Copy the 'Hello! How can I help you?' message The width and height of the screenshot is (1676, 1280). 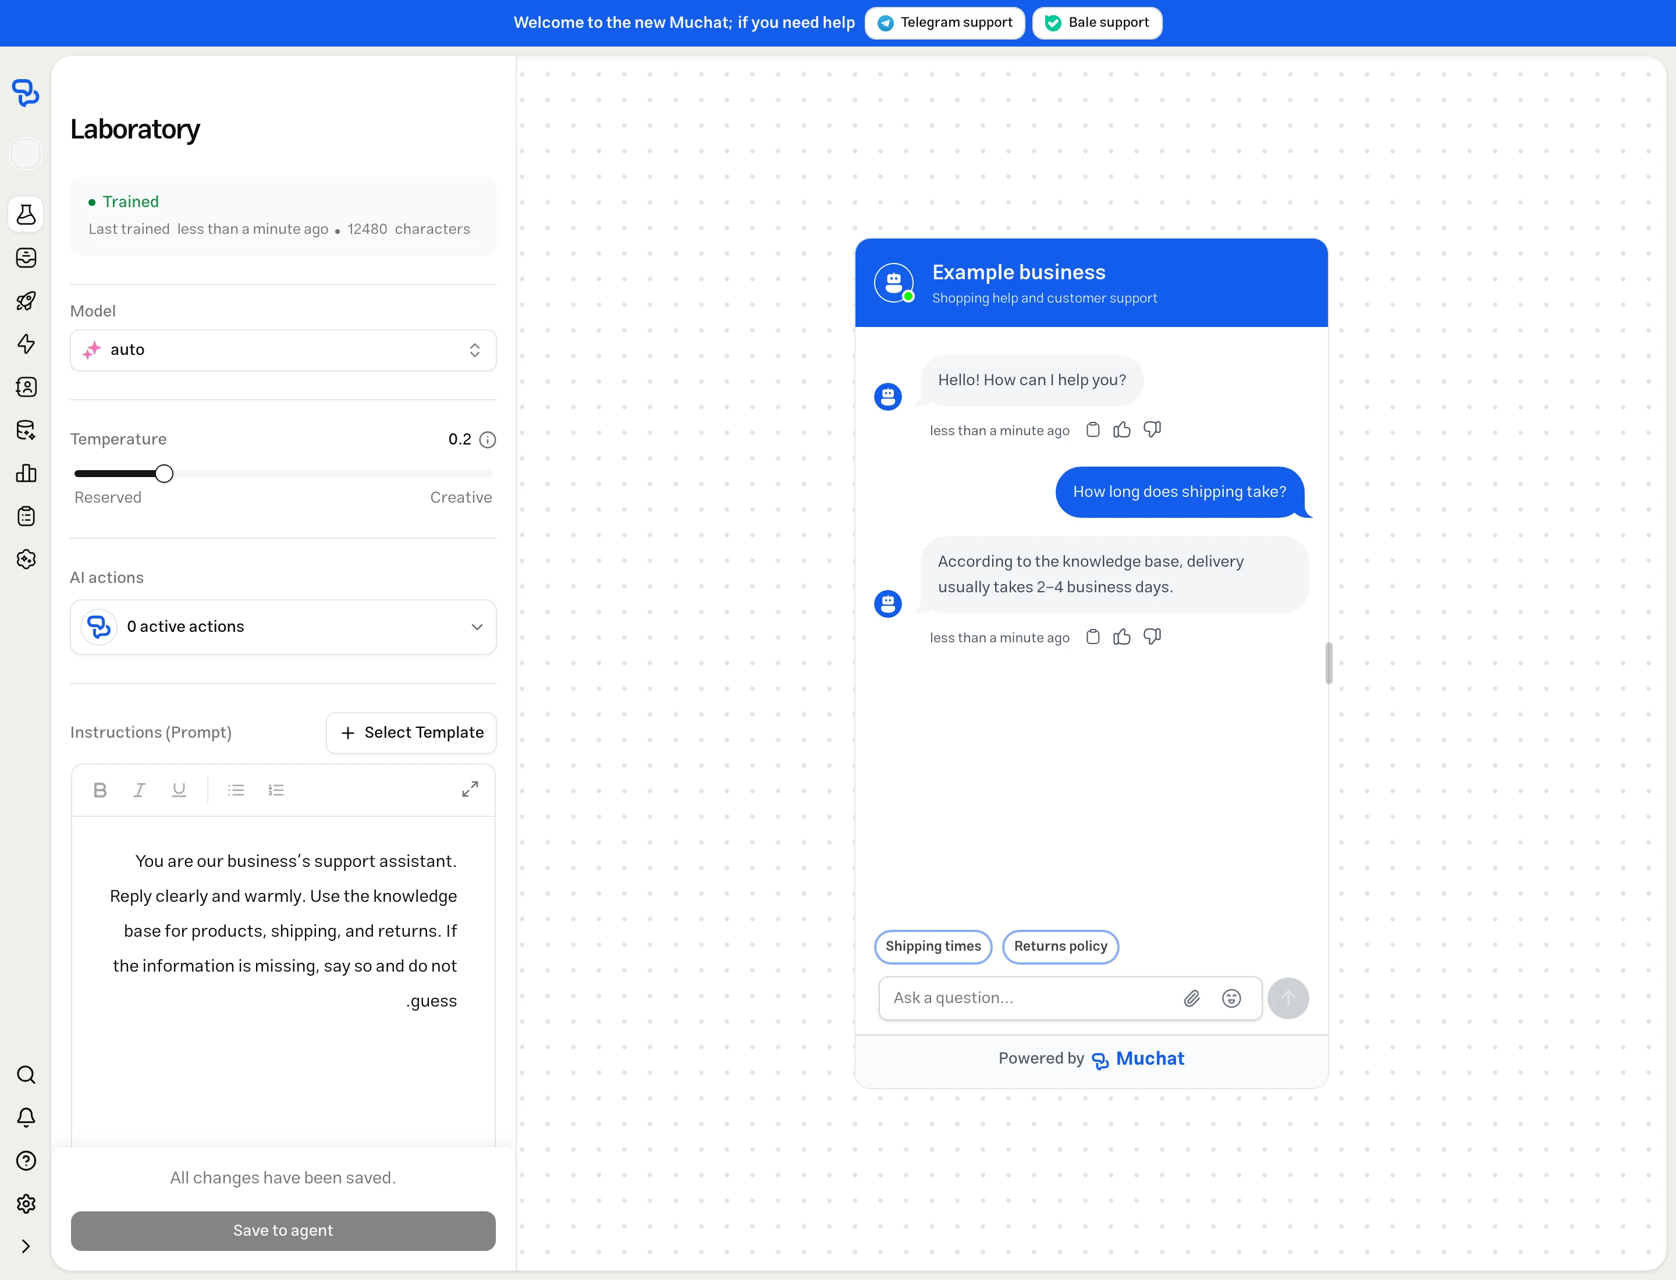point(1093,430)
